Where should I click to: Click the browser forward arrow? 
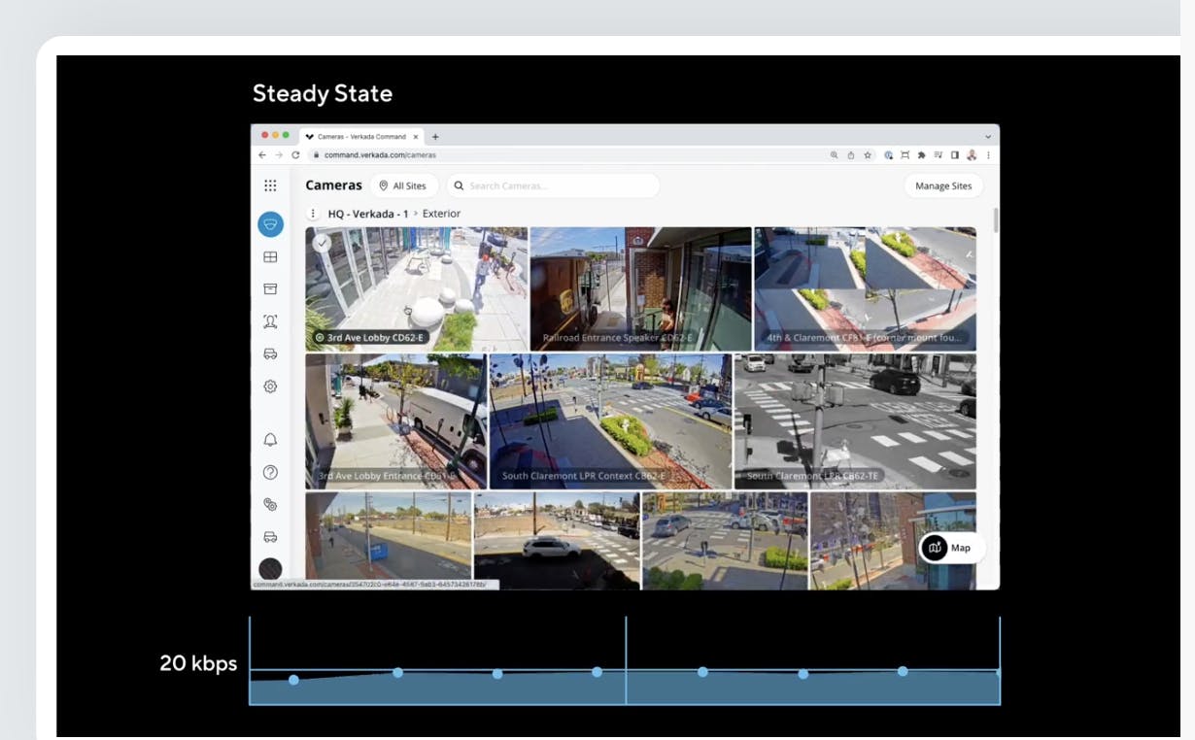pyautogui.click(x=279, y=154)
